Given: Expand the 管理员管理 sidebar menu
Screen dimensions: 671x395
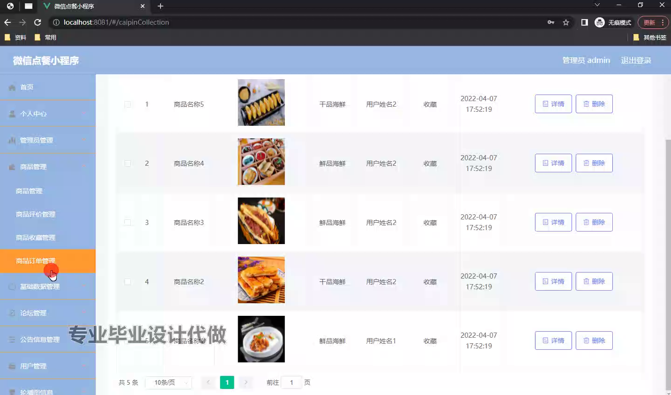Looking at the screenshot, I should (x=48, y=140).
